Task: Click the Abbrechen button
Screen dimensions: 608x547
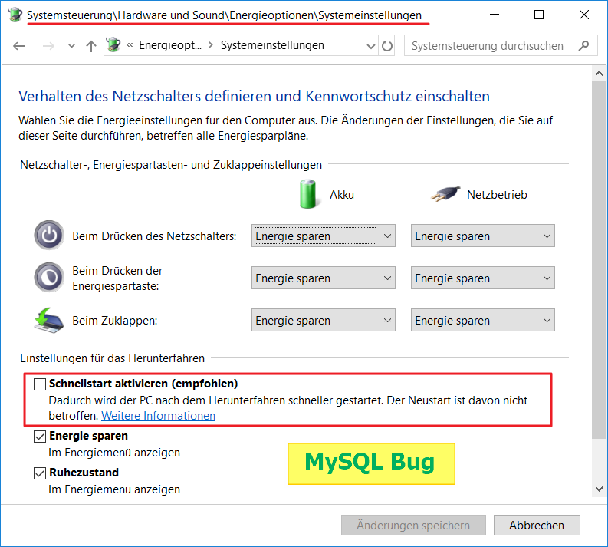Action: pyautogui.click(x=537, y=526)
